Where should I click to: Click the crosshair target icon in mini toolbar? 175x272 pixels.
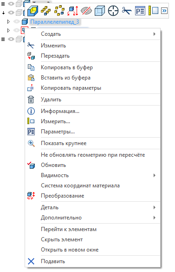(113, 11)
